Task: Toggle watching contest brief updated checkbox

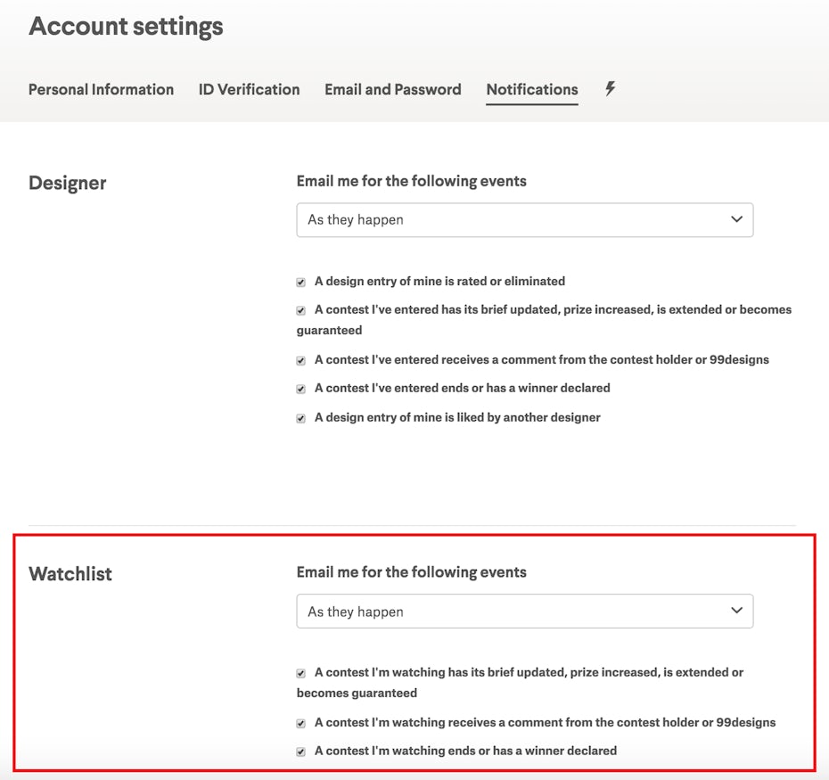Action: point(301,674)
